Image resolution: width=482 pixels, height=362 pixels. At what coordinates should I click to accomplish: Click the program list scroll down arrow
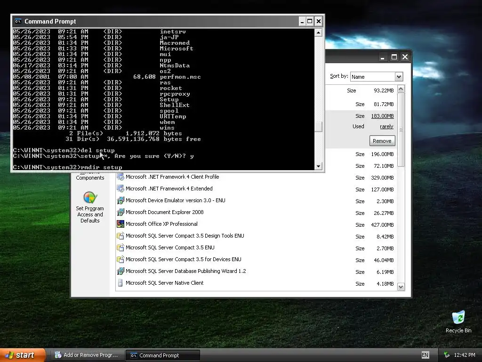tap(401, 287)
